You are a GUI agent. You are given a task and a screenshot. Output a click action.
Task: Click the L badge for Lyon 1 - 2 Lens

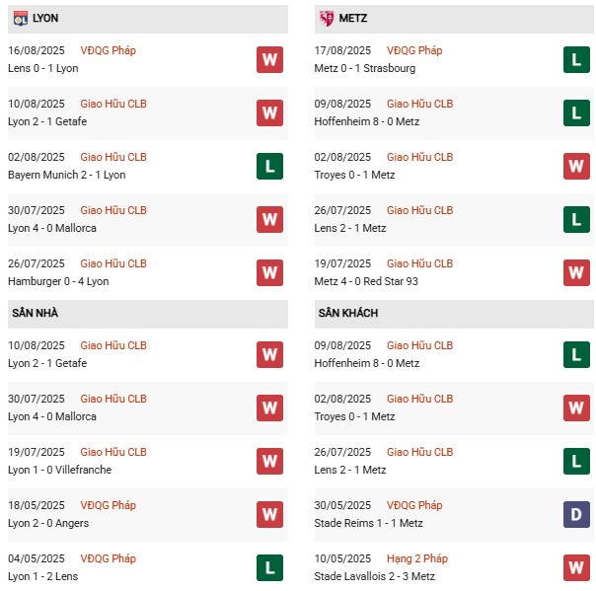coord(269,567)
